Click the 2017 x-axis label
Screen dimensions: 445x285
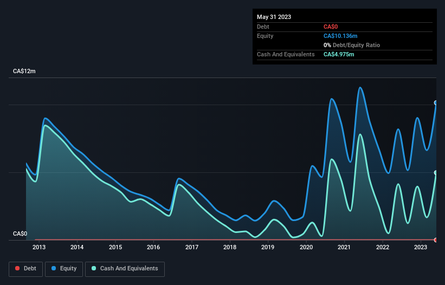coord(192,247)
